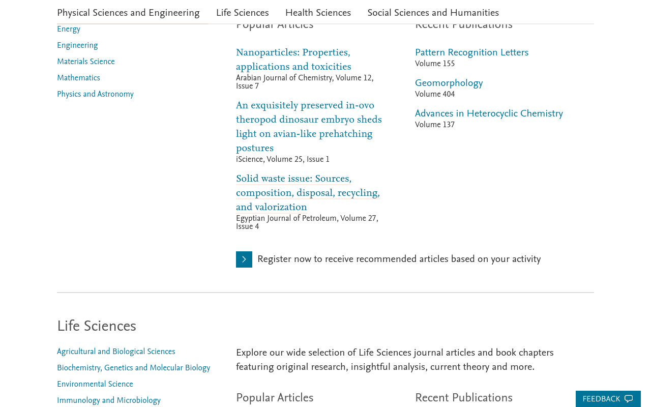Open the Solid waste issue article
651x407 pixels.
pos(308,193)
